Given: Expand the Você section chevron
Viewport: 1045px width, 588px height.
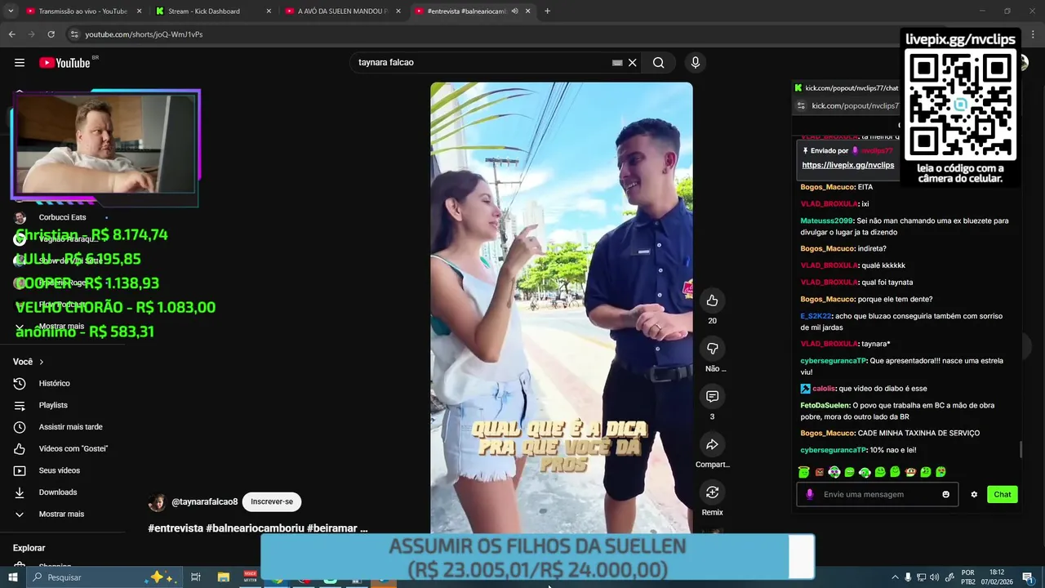Looking at the screenshot, I should click(42, 362).
